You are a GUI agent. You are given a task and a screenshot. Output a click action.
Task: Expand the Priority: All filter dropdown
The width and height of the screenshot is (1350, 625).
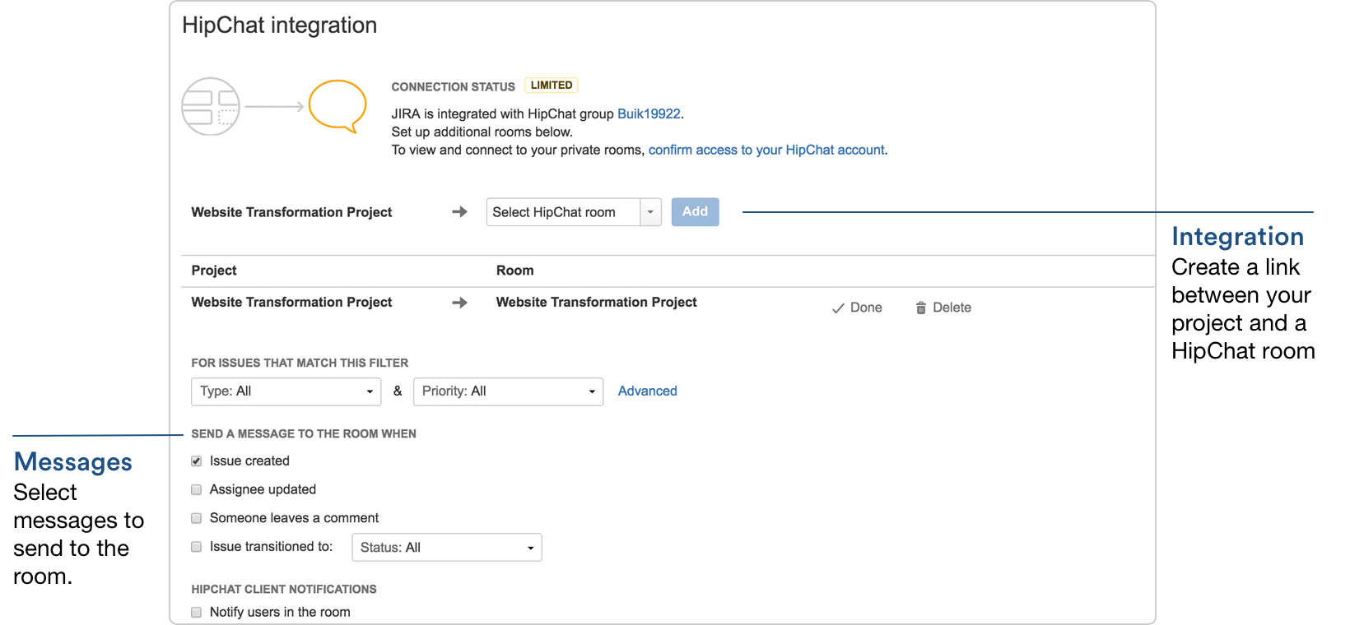pos(508,391)
